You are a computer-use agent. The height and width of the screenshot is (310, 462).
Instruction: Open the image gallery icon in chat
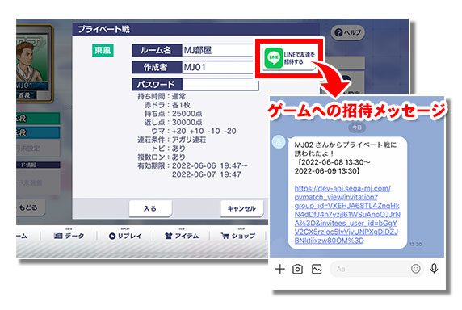[317, 269]
